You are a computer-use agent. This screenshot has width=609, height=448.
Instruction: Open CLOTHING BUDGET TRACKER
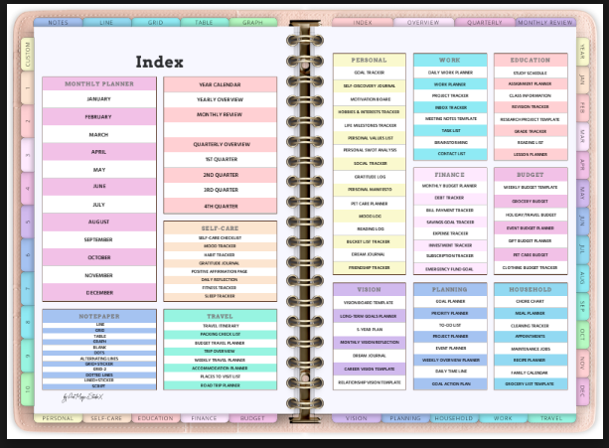point(531,267)
